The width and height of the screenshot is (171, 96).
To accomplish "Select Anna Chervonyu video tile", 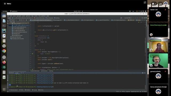I will click(158, 45).
